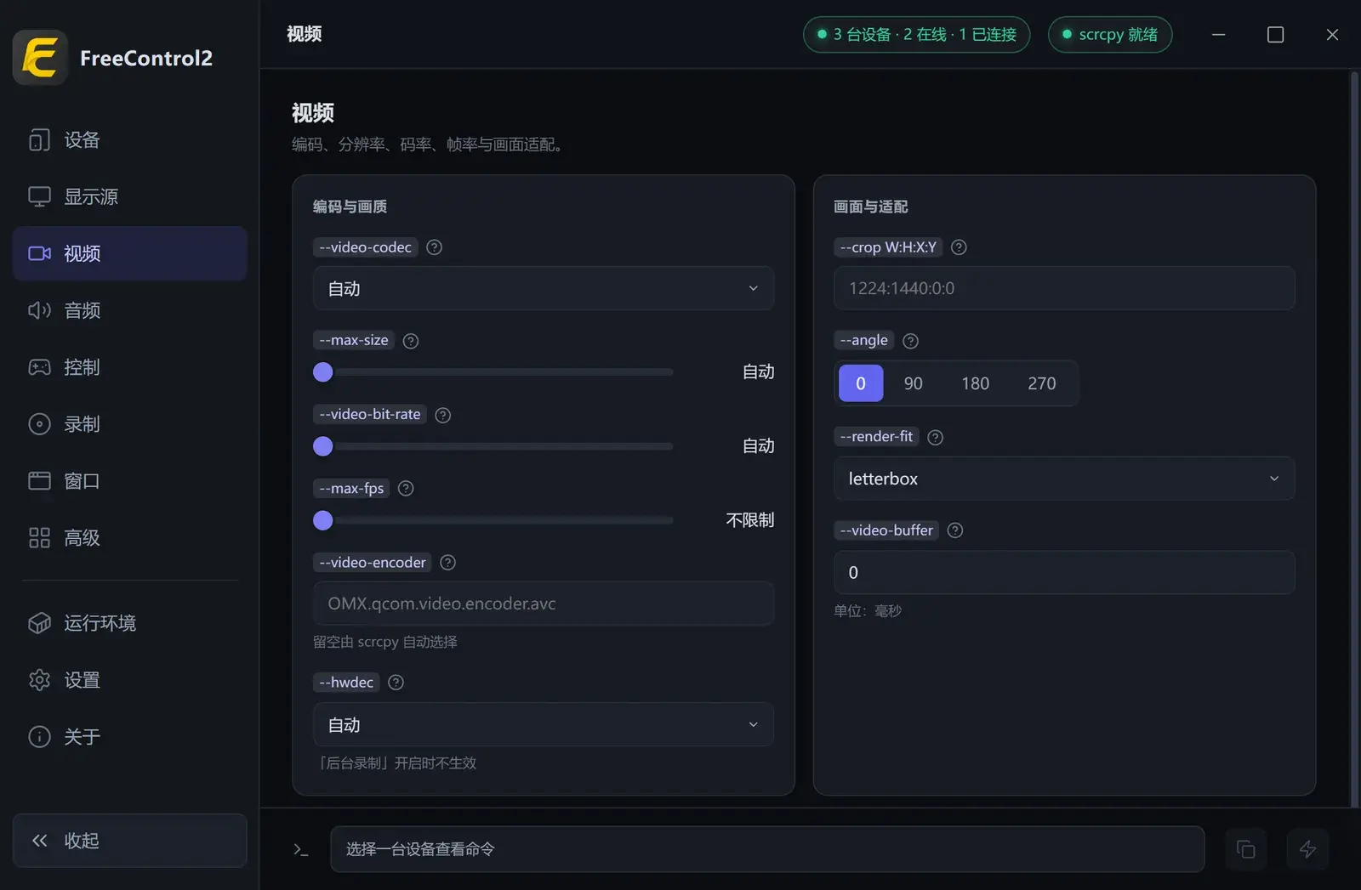
Task: Click the device status badge
Action: click(917, 35)
